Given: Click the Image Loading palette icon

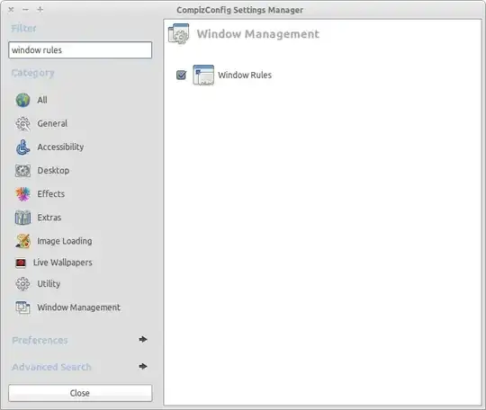Looking at the screenshot, I should (x=22, y=241).
